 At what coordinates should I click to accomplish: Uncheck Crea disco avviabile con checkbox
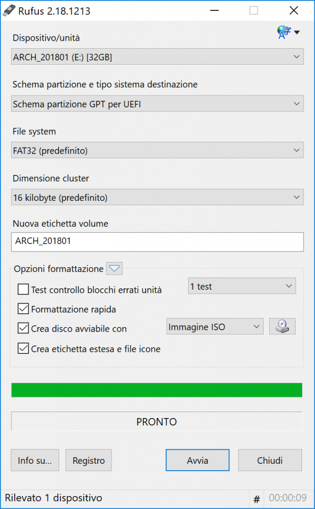(23, 329)
